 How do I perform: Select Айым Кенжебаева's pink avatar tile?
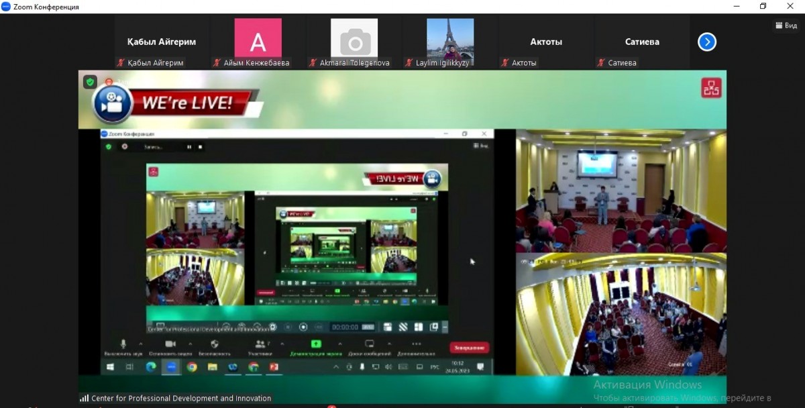(258, 38)
